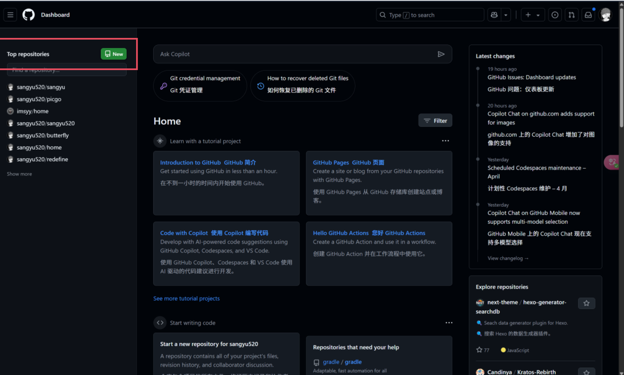Screen dimensions: 624x375
Task: Open the hamburger navigation menu
Action: pos(10,15)
